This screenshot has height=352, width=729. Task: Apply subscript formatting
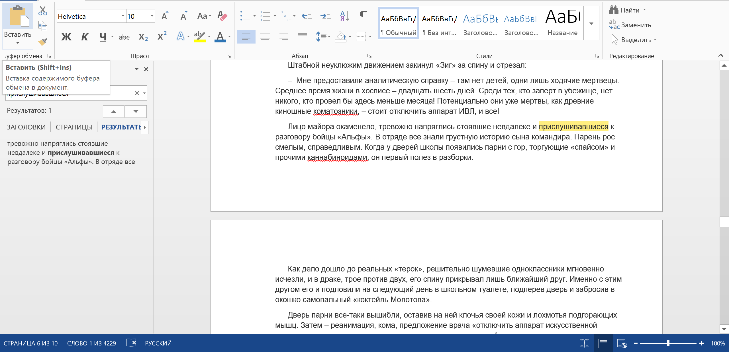pyautogui.click(x=143, y=37)
